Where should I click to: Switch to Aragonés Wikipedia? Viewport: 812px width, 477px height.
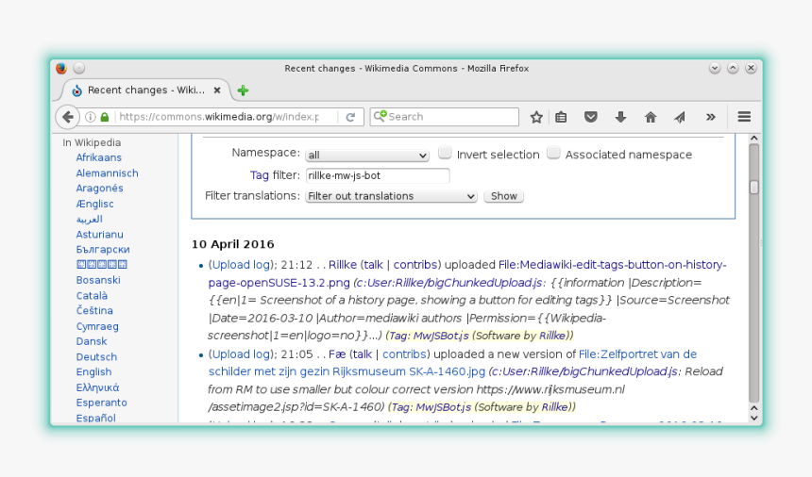pyautogui.click(x=99, y=189)
